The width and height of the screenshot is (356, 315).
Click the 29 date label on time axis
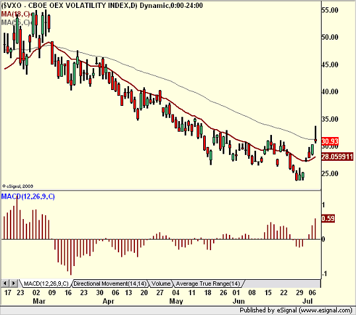click(300, 292)
